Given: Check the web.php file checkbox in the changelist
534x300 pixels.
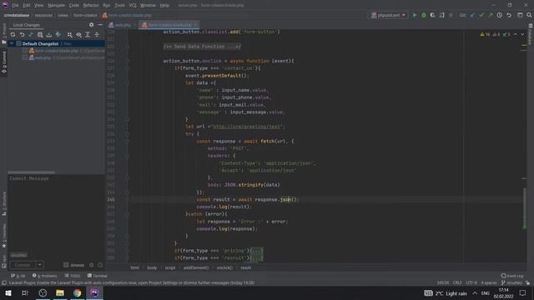Looking at the screenshot, I should point(25,57).
